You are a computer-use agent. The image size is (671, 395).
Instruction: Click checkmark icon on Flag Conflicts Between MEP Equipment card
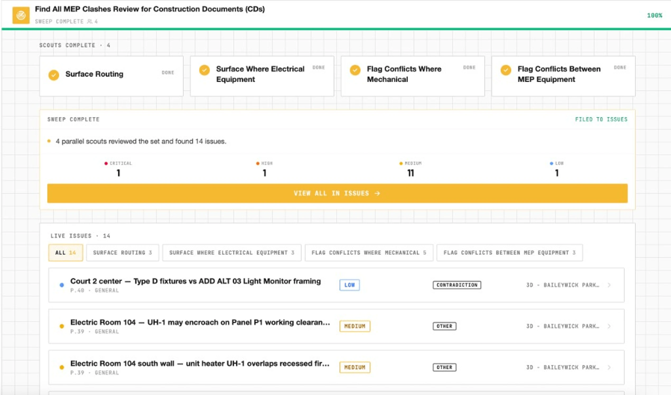505,70
